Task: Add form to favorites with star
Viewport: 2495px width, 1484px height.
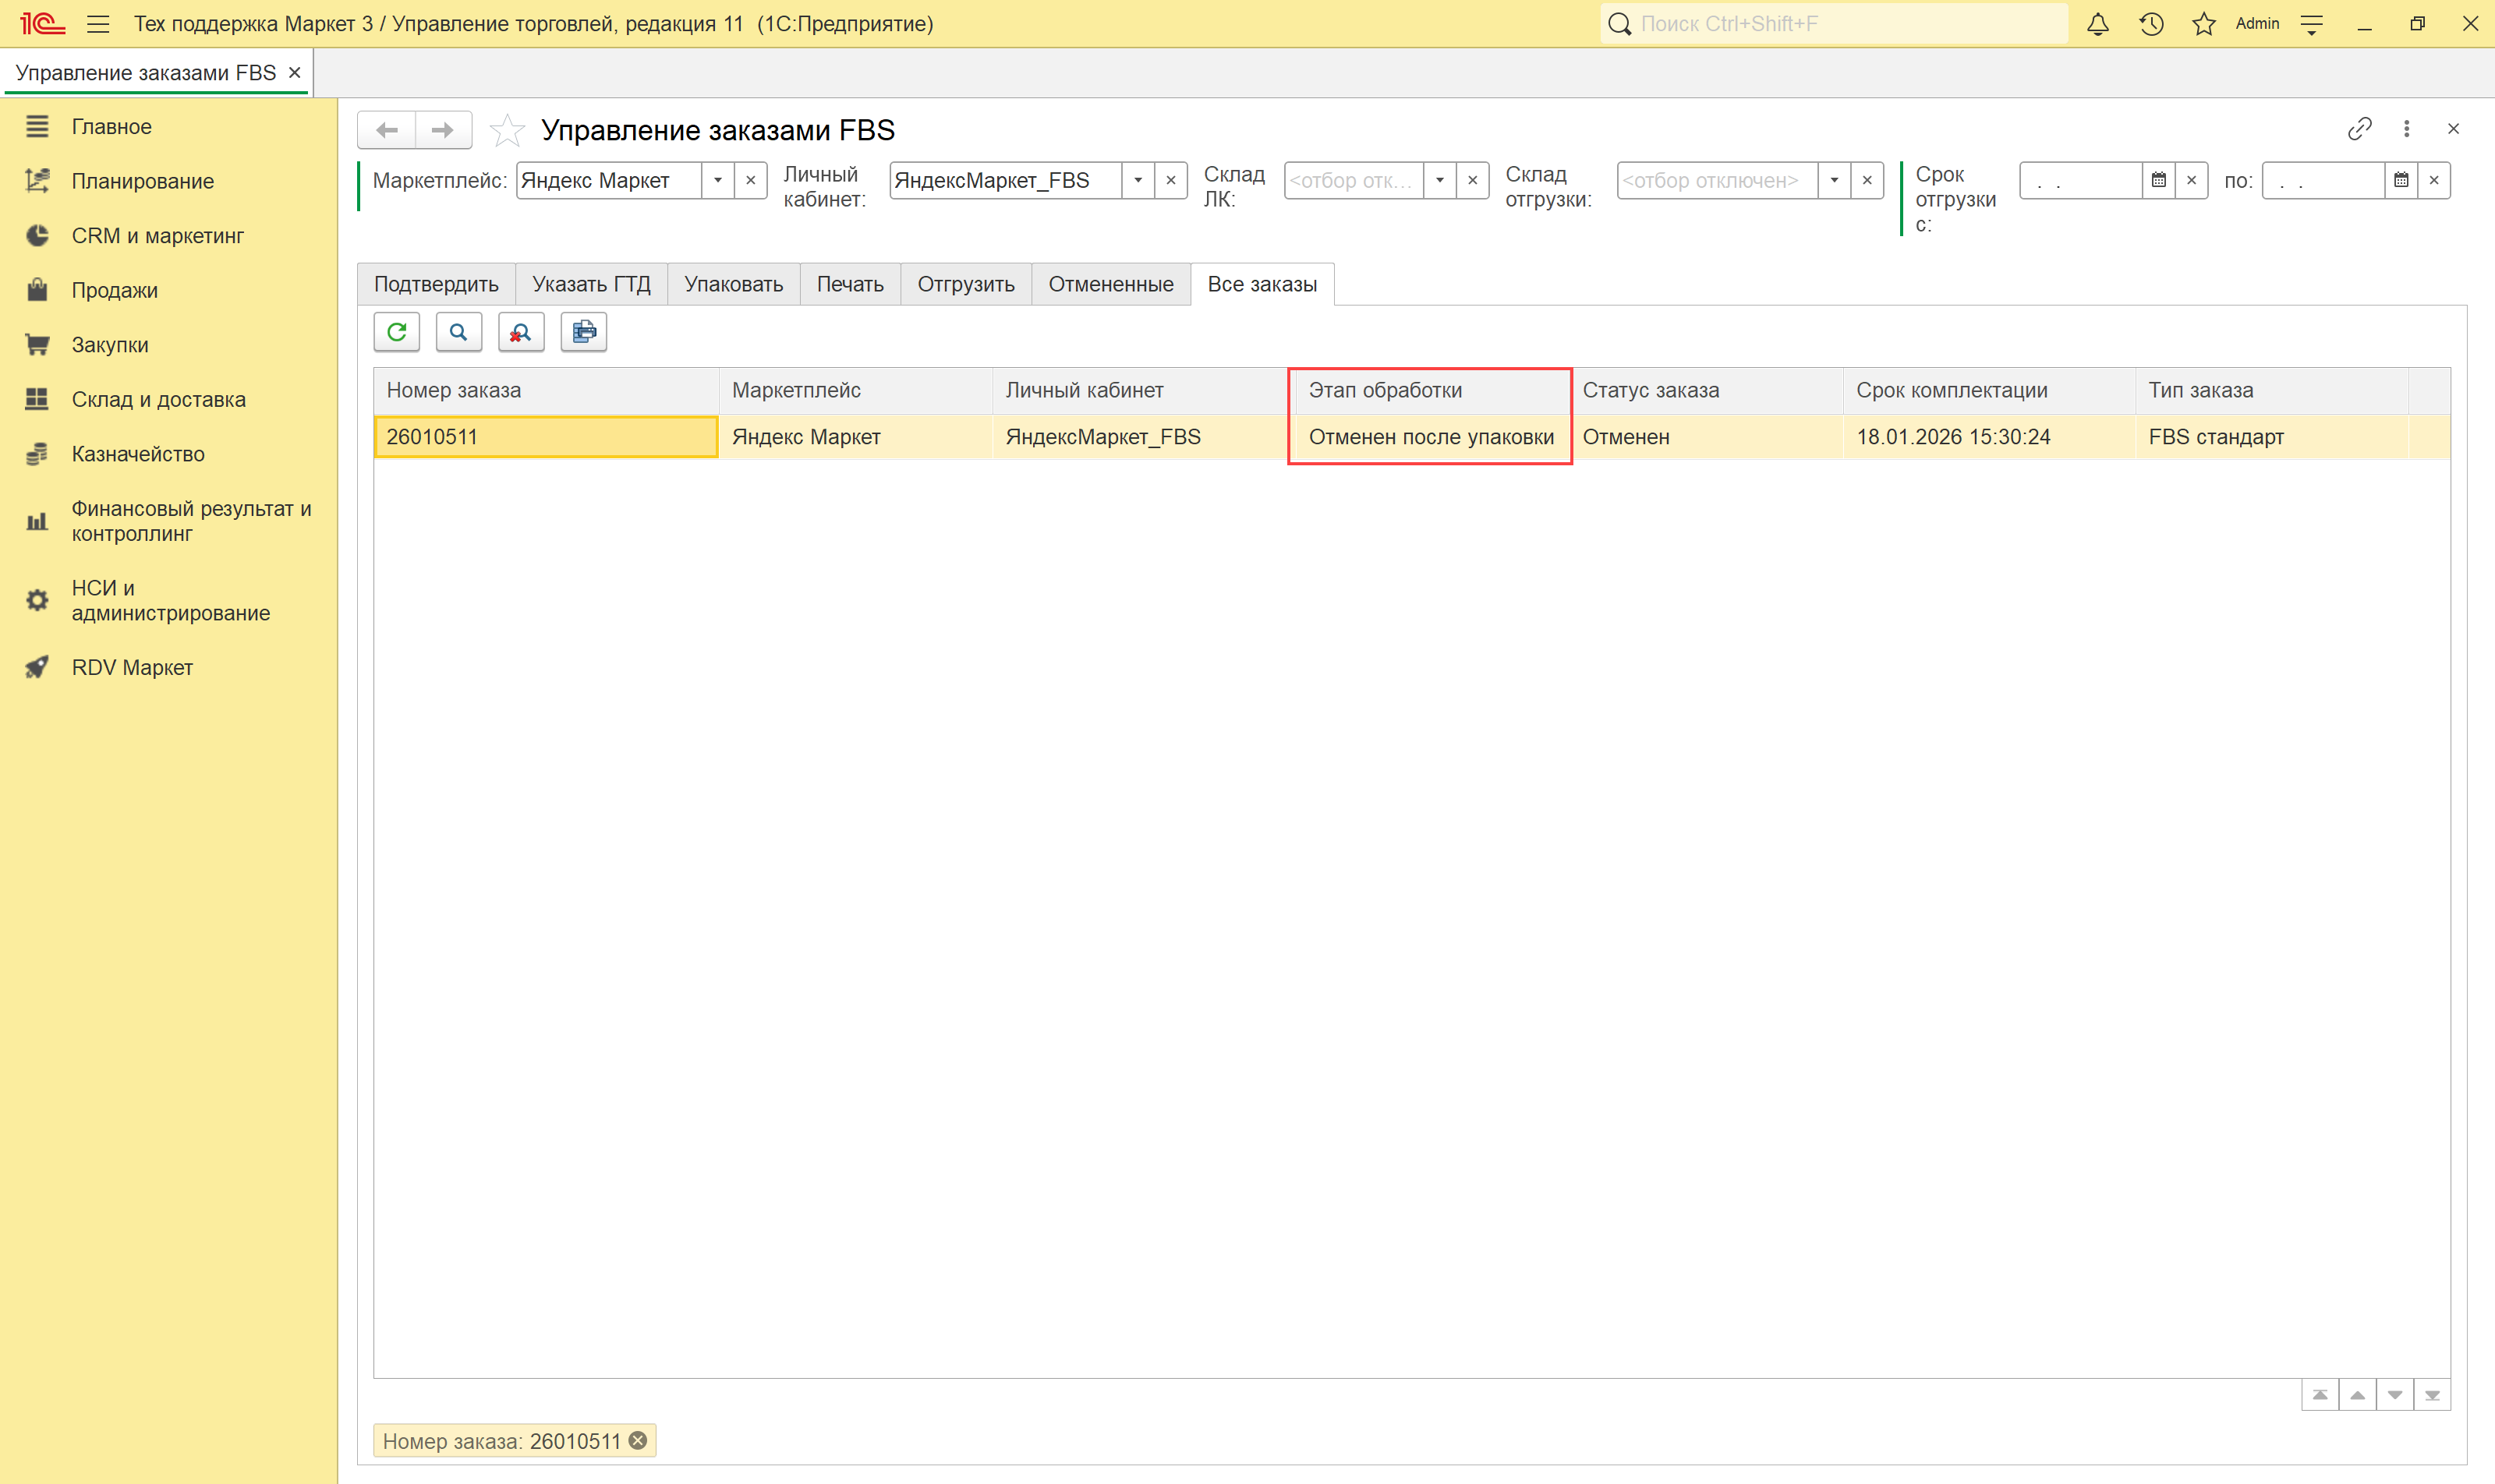Action: coord(508,130)
